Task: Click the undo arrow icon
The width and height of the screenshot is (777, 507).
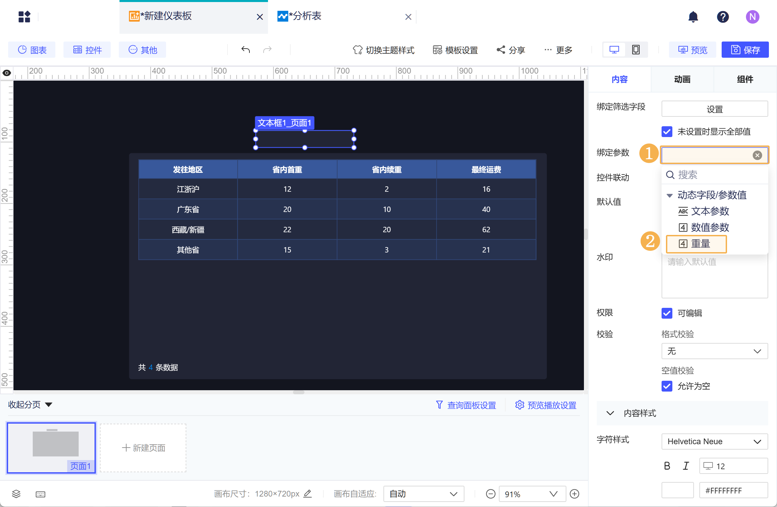Action: tap(245, 50)
